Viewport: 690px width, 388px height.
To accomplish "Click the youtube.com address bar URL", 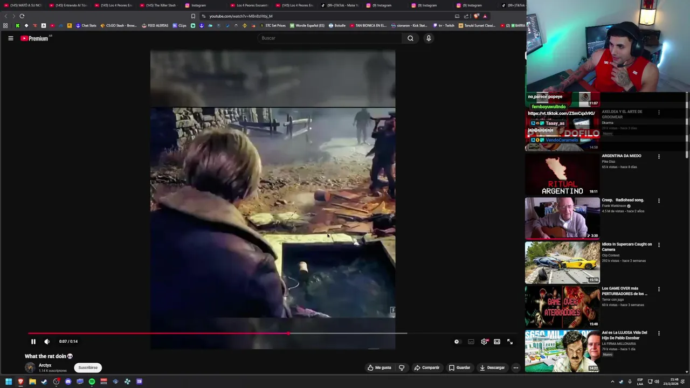I will tap(240, 16).
